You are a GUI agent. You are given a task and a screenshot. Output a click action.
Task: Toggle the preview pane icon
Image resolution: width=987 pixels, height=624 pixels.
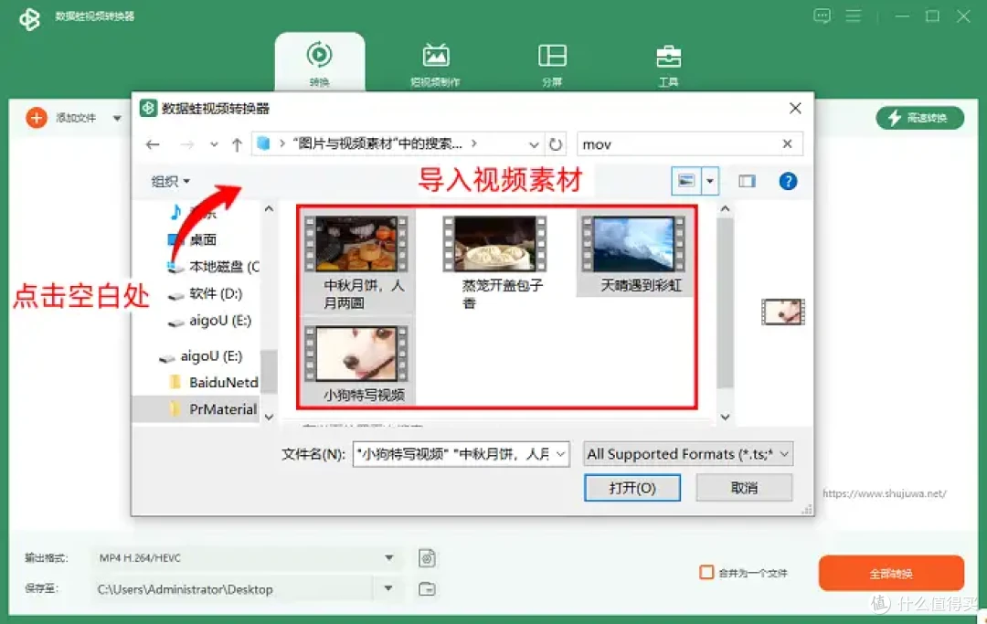tap(748, 181)
